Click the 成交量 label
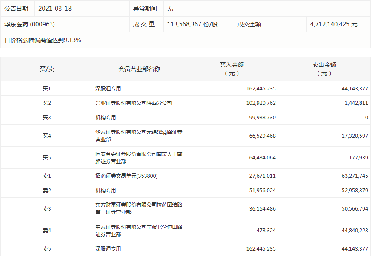 pyautogui.click(x=144, y=24)
